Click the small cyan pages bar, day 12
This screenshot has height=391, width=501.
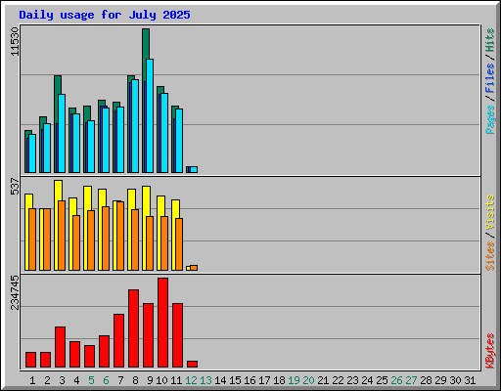point(194,170)
